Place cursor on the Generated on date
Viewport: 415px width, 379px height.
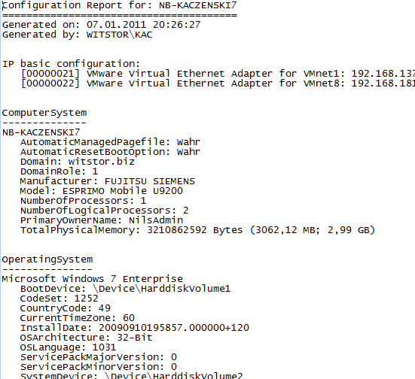click(x=116, y=25)
